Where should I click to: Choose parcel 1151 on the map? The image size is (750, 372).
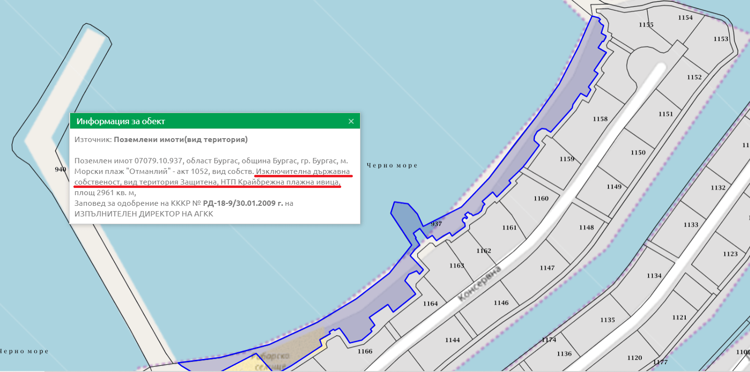(665, 114)
